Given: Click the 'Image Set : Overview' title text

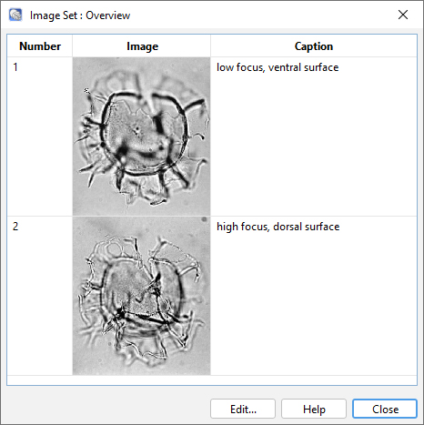Looking at the screenshot, I should tap(80, 15).
